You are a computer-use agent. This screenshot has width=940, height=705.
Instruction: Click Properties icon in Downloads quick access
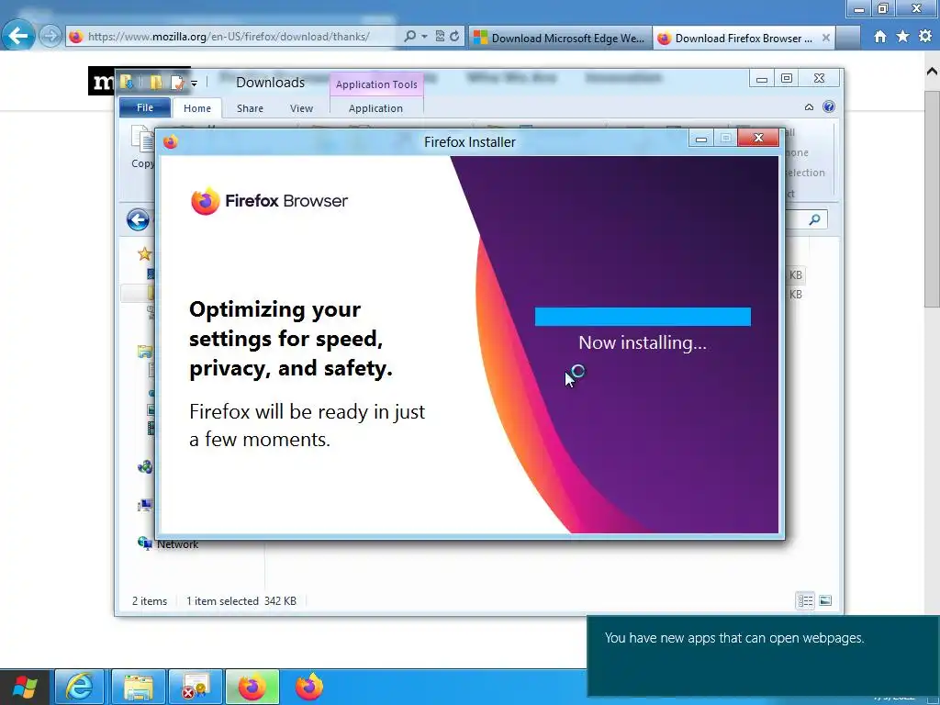tap(127, 82)
